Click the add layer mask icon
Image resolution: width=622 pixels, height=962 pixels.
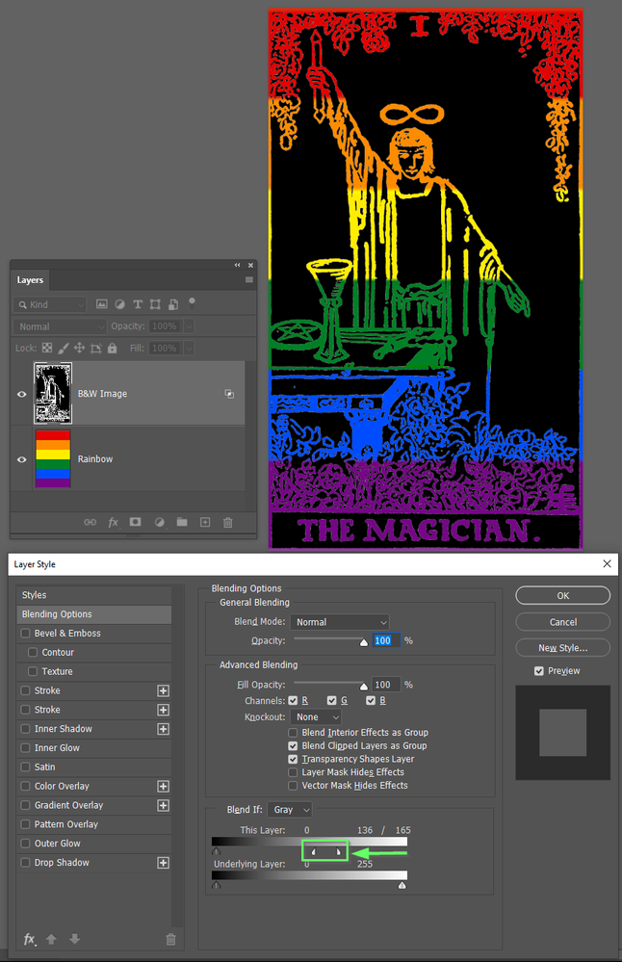point(136,522)
